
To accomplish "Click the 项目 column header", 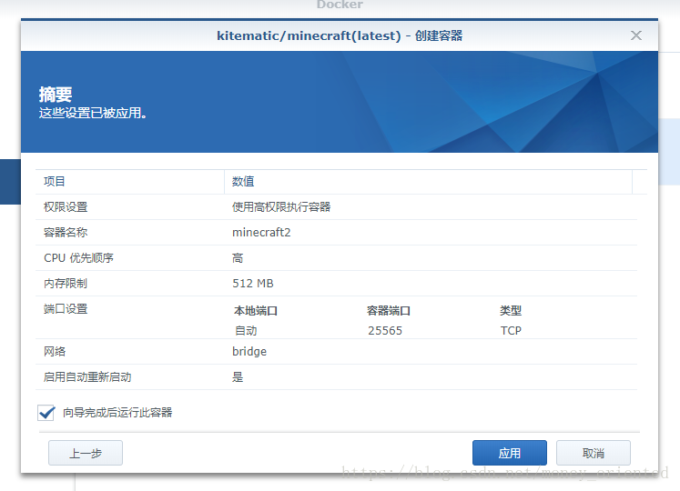I will click(x=129, y=182).
